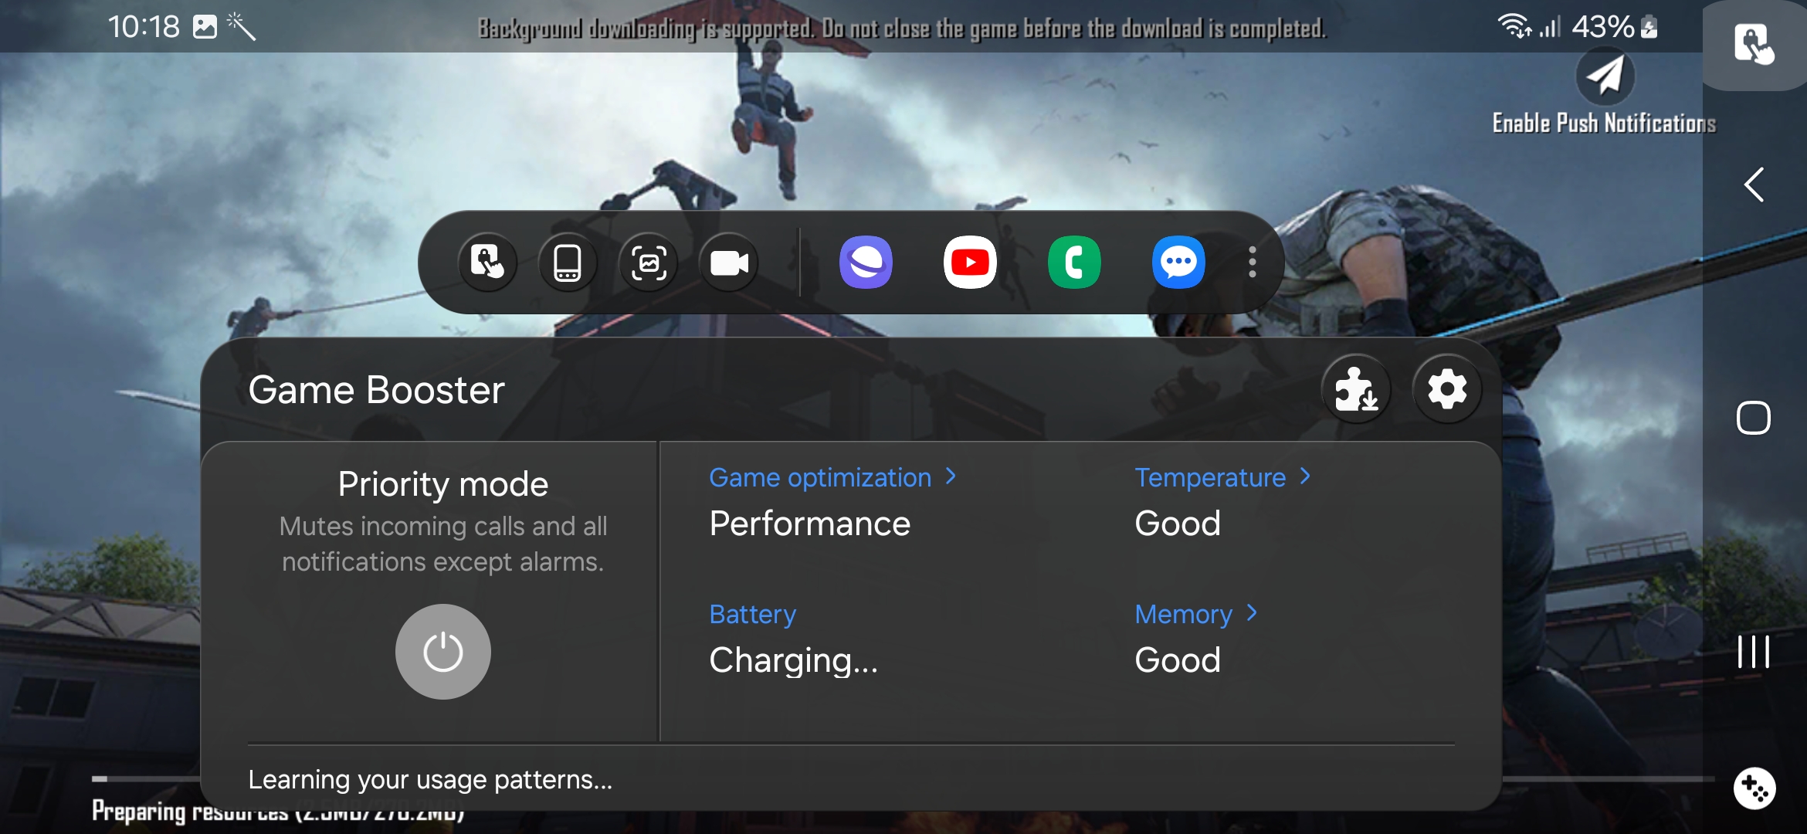The height and width of the screenshot is (834, 1807).
Task: Open Game Booster settings gear
Action: (x=1447, y=389)
